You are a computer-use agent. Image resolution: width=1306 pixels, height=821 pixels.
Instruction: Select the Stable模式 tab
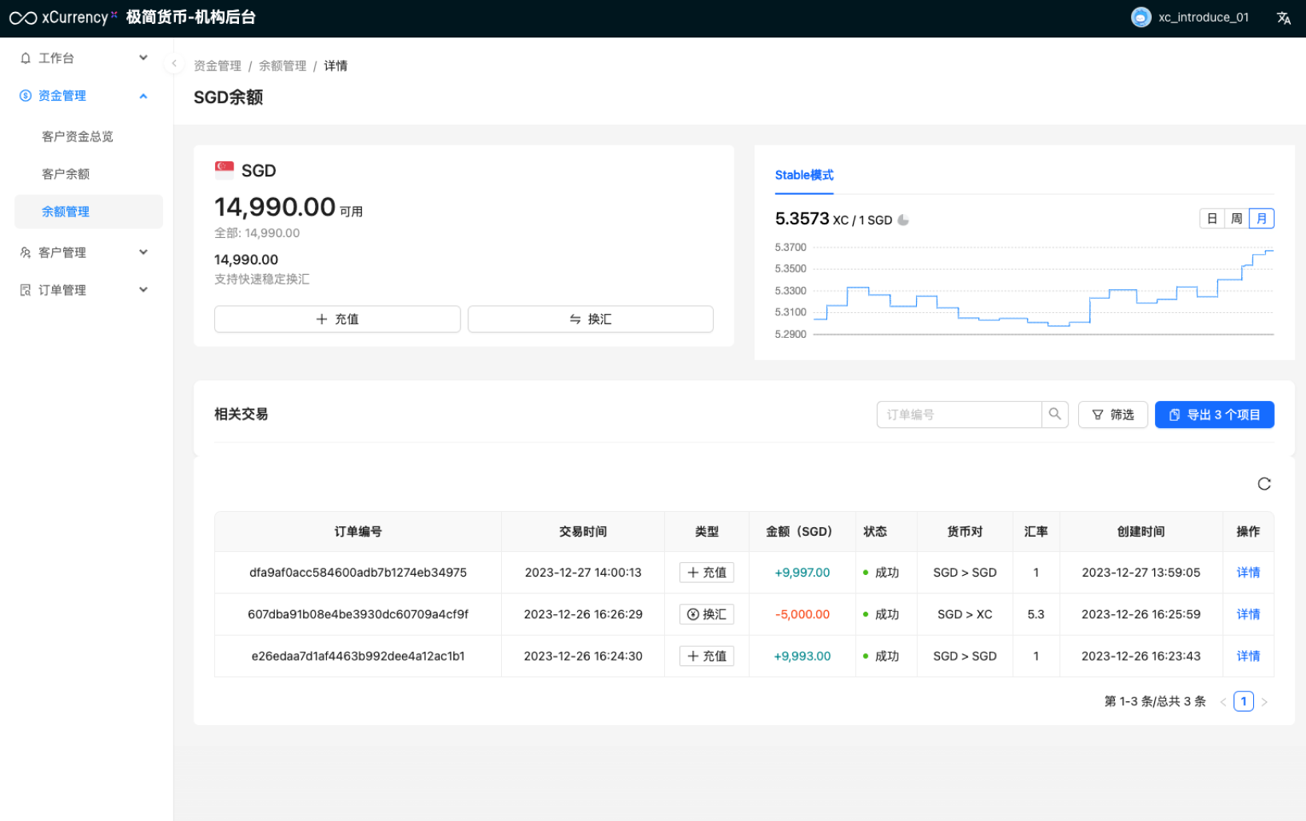pyautogui.click(x=804, y=175)
